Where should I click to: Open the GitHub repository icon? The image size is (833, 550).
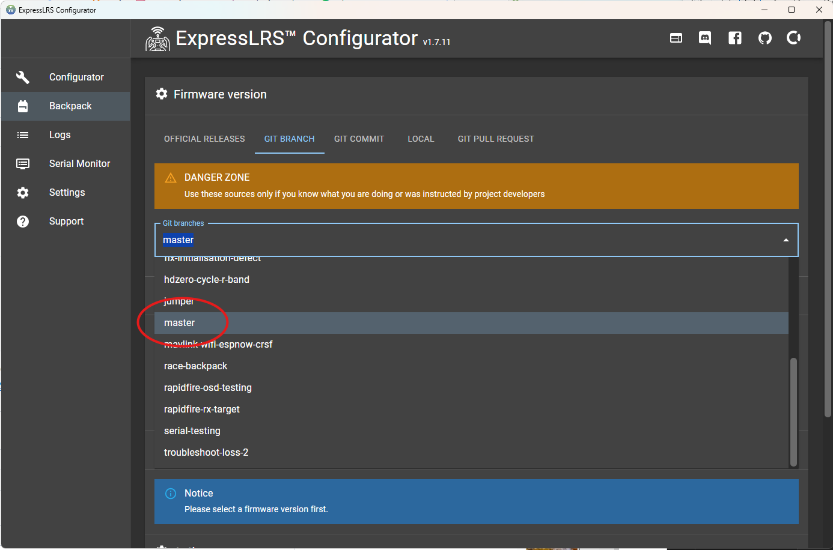(764, 38)
